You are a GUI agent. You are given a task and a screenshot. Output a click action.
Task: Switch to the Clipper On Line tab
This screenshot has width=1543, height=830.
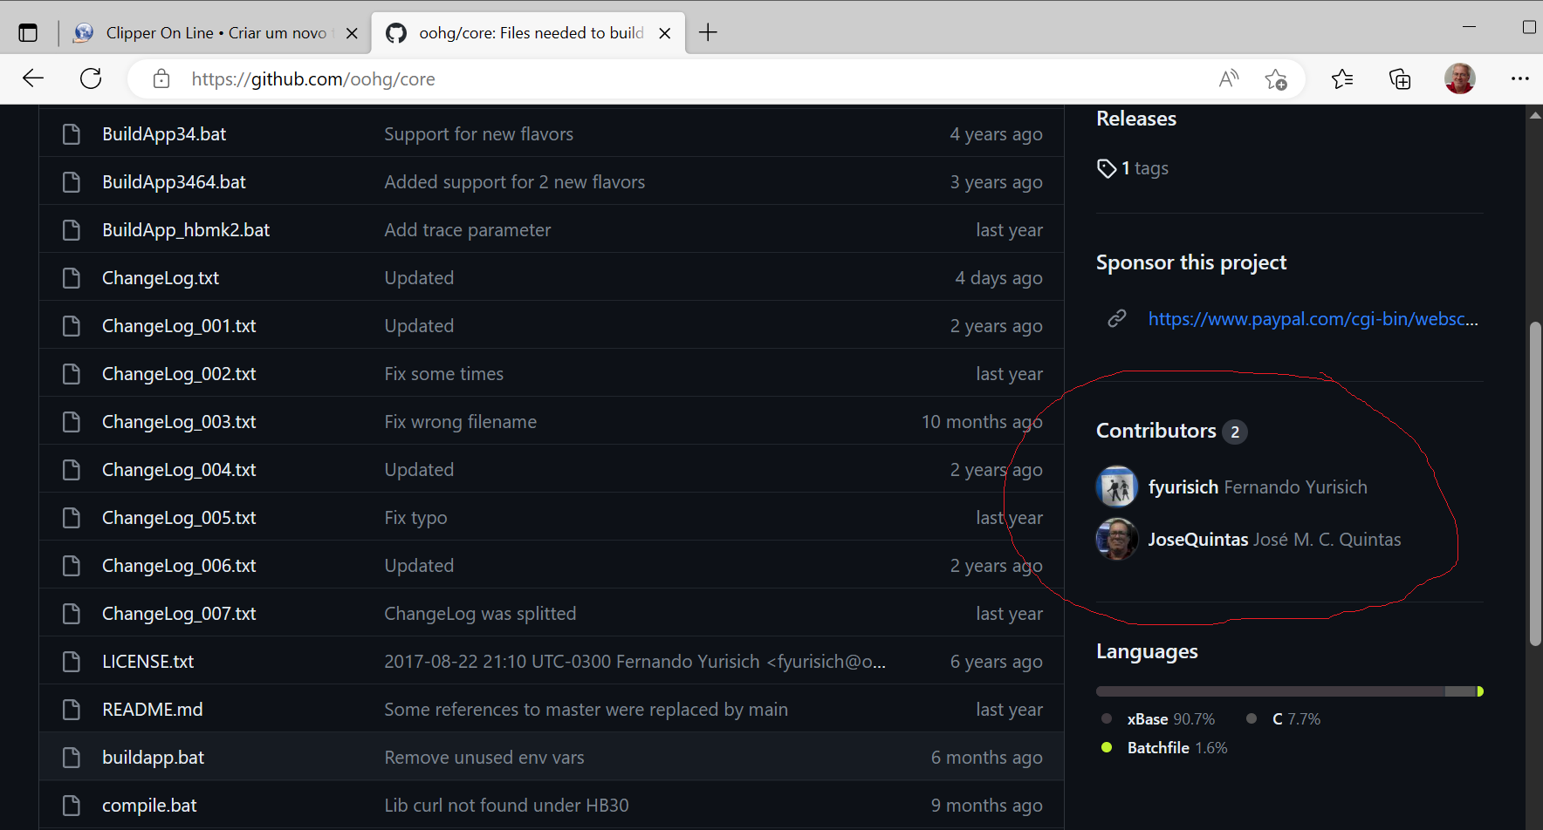[x=216, y=33]
